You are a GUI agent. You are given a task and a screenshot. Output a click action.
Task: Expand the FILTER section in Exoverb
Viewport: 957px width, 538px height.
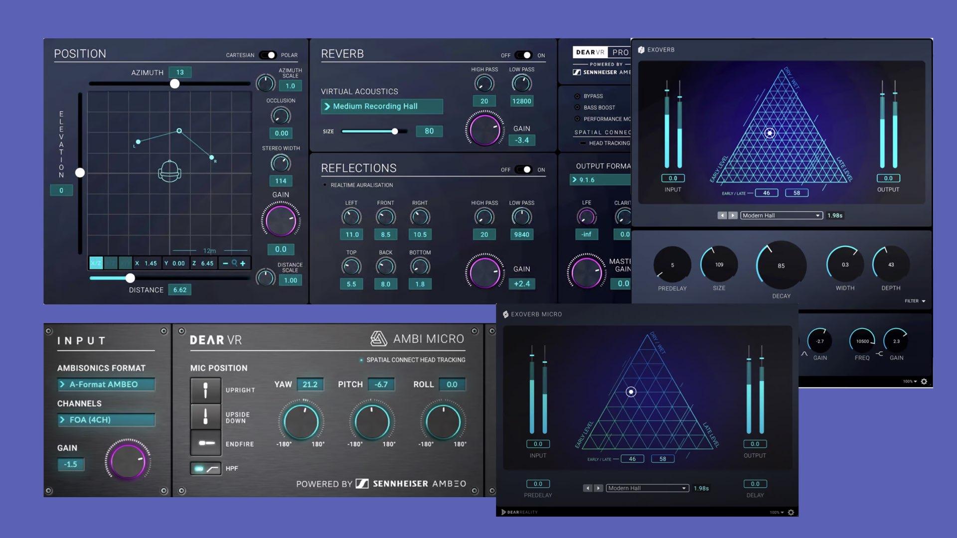click(x=915, y=301)
